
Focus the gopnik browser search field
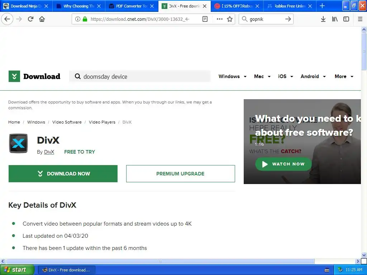[x=266, y=19]
